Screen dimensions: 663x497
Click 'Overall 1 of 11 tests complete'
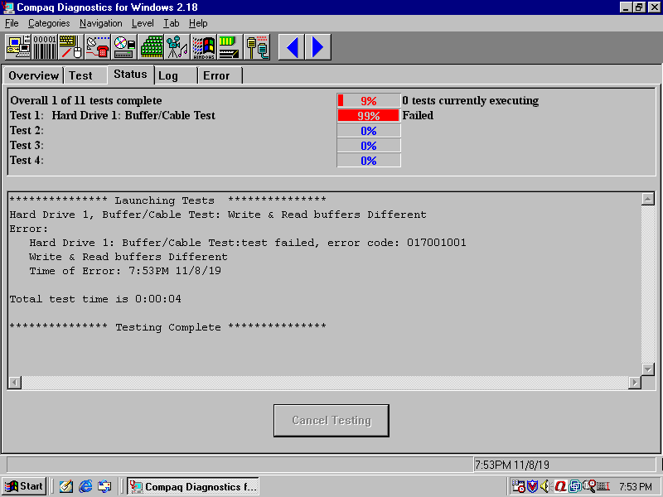[x=86, y=100]
